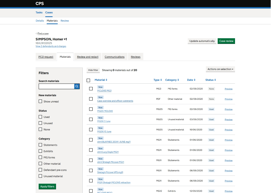Open the MG11 Shelagh MCLOVE retraction link

pos(114,183)
